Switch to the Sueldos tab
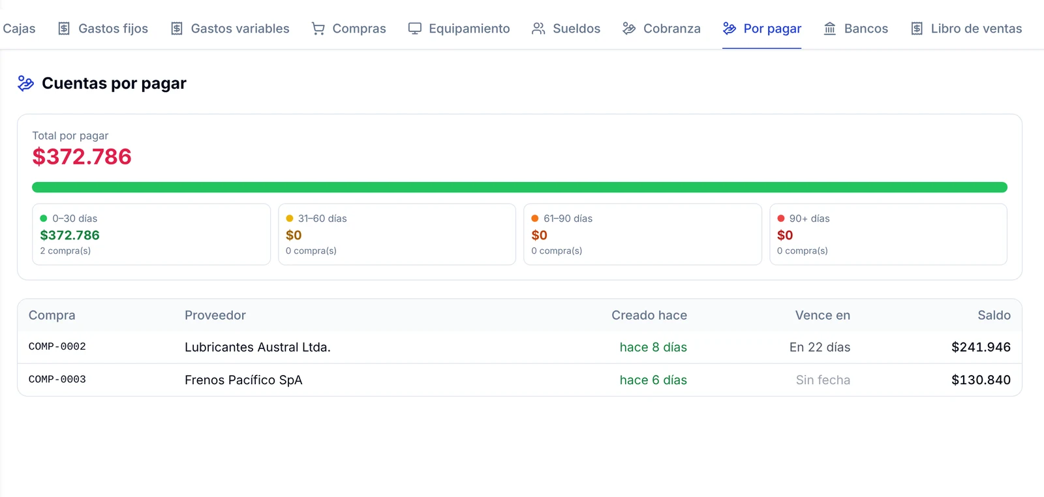 [x=566, y=29]
